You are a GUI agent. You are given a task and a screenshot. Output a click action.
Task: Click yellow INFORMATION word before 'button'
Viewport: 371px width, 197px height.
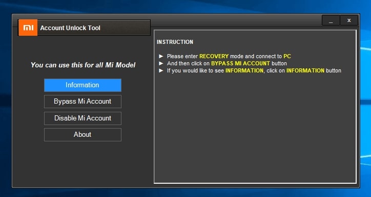point(305,70)
